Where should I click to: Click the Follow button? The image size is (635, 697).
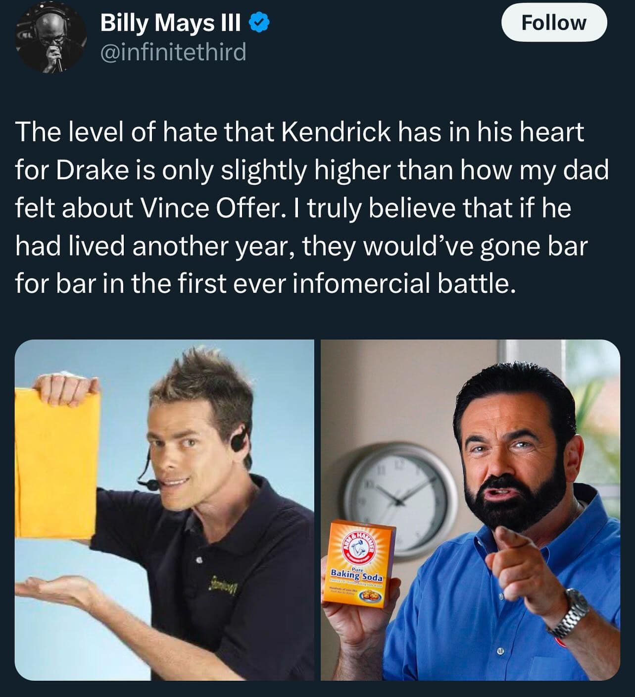click(x=554, y=23)
